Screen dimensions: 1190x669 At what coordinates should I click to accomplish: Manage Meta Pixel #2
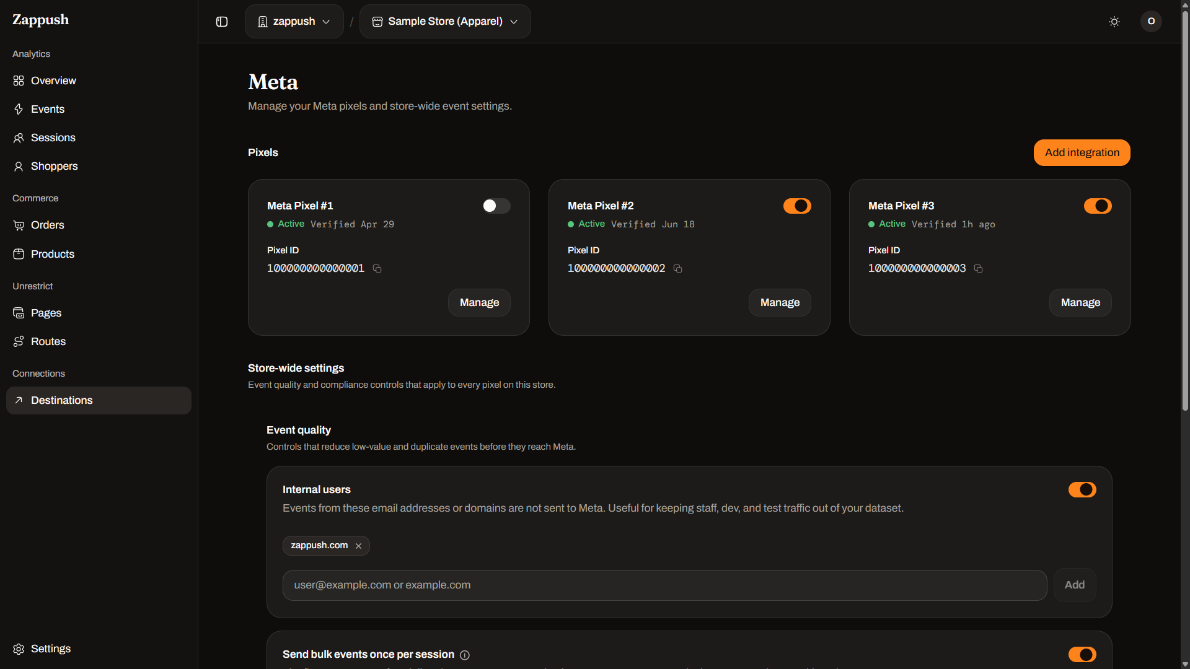pos(780,303)
